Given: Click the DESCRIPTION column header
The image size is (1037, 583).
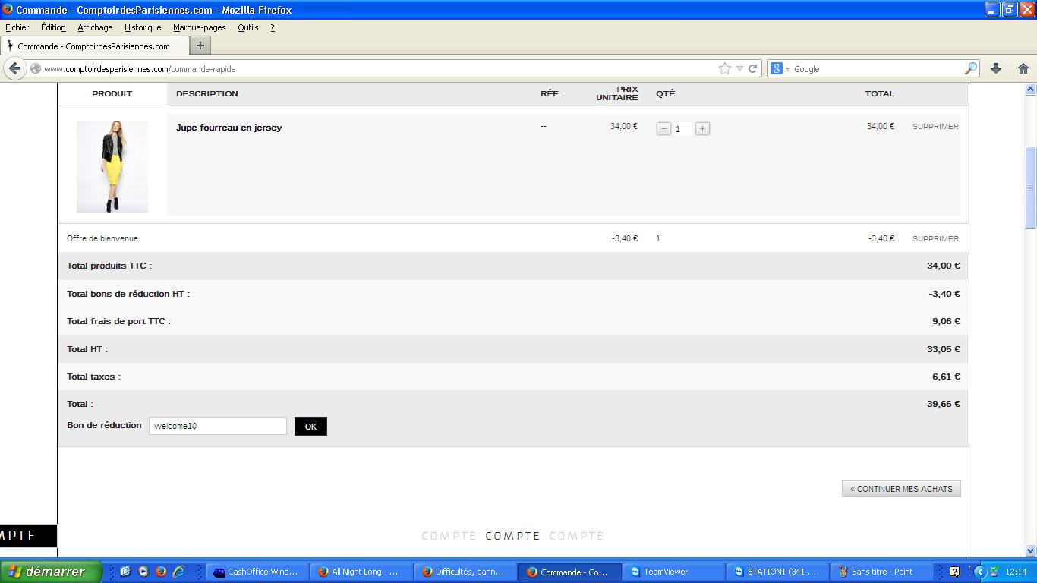Looking at the screenshot, I should coord(207,93).
